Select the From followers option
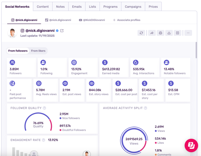 (x=18, y=51)
